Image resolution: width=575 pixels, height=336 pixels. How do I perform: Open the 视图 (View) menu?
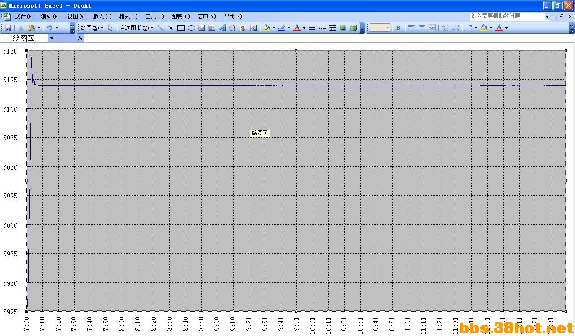click(x=76, y=17)
